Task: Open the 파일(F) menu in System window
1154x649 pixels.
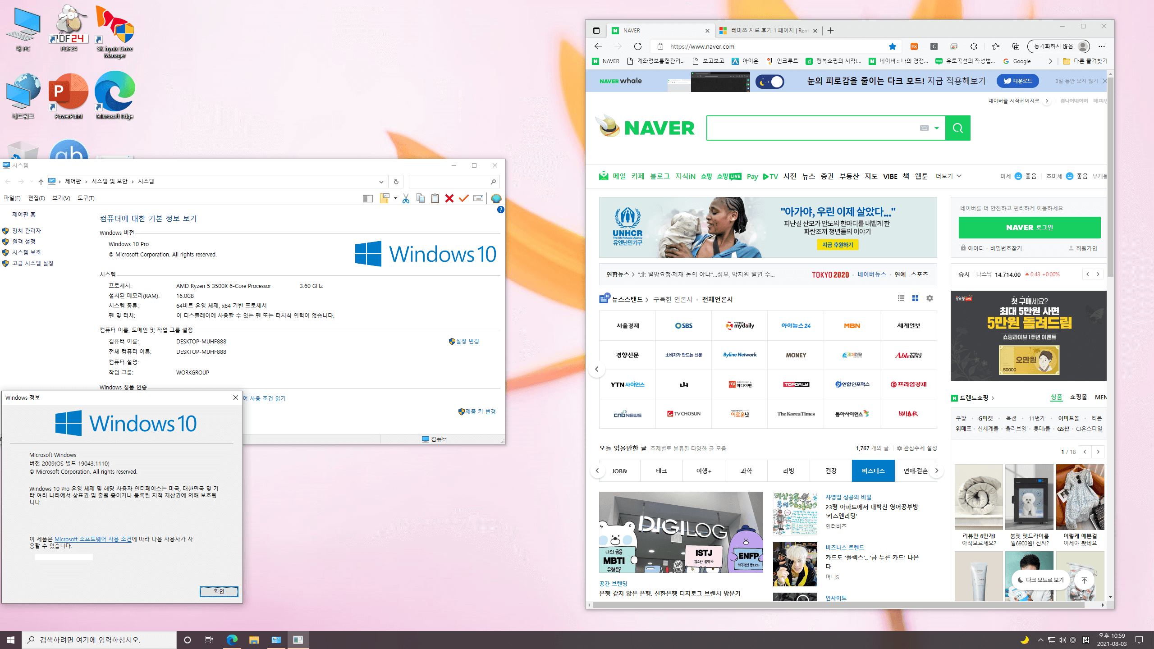Action: click(12, 198)
